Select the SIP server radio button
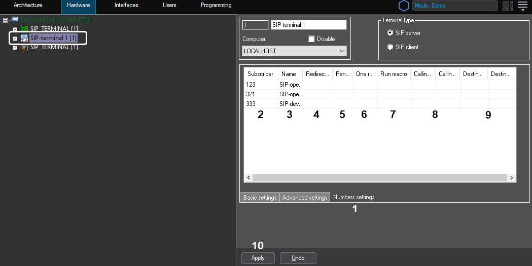Viewport: 532px width, 266px height. click(390, 33)
